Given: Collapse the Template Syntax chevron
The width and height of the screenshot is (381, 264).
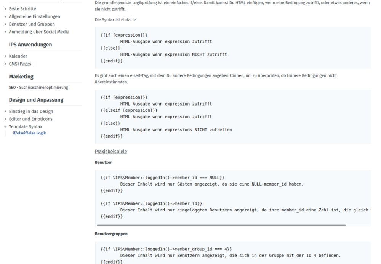Looking at the screenshot, I should point(5,127).
